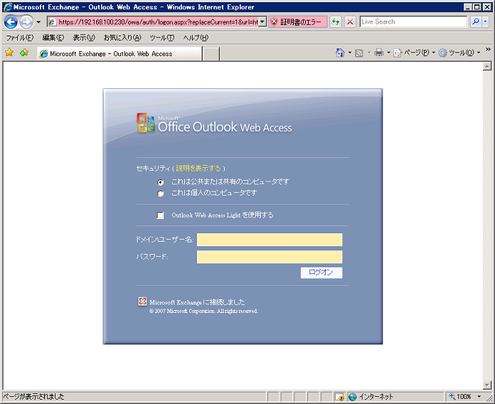
Task: Click 'ページが表示されました' status text
Action: point(33,397)
